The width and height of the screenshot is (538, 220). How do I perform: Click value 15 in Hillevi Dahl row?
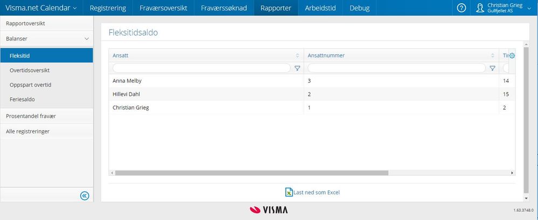(506, 94)
